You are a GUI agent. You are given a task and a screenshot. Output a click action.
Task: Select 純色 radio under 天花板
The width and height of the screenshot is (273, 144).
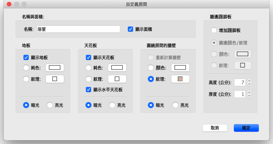(88, 68)
